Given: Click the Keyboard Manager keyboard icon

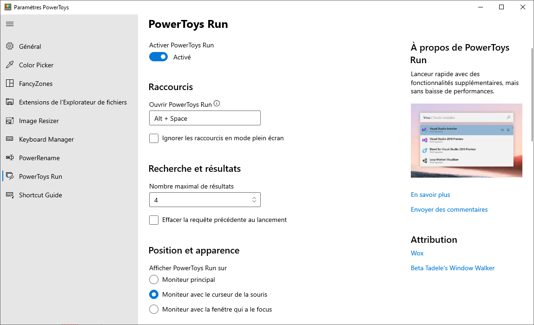Looking at the screenshot, I should pyautogui.click(x=10, y=139).
